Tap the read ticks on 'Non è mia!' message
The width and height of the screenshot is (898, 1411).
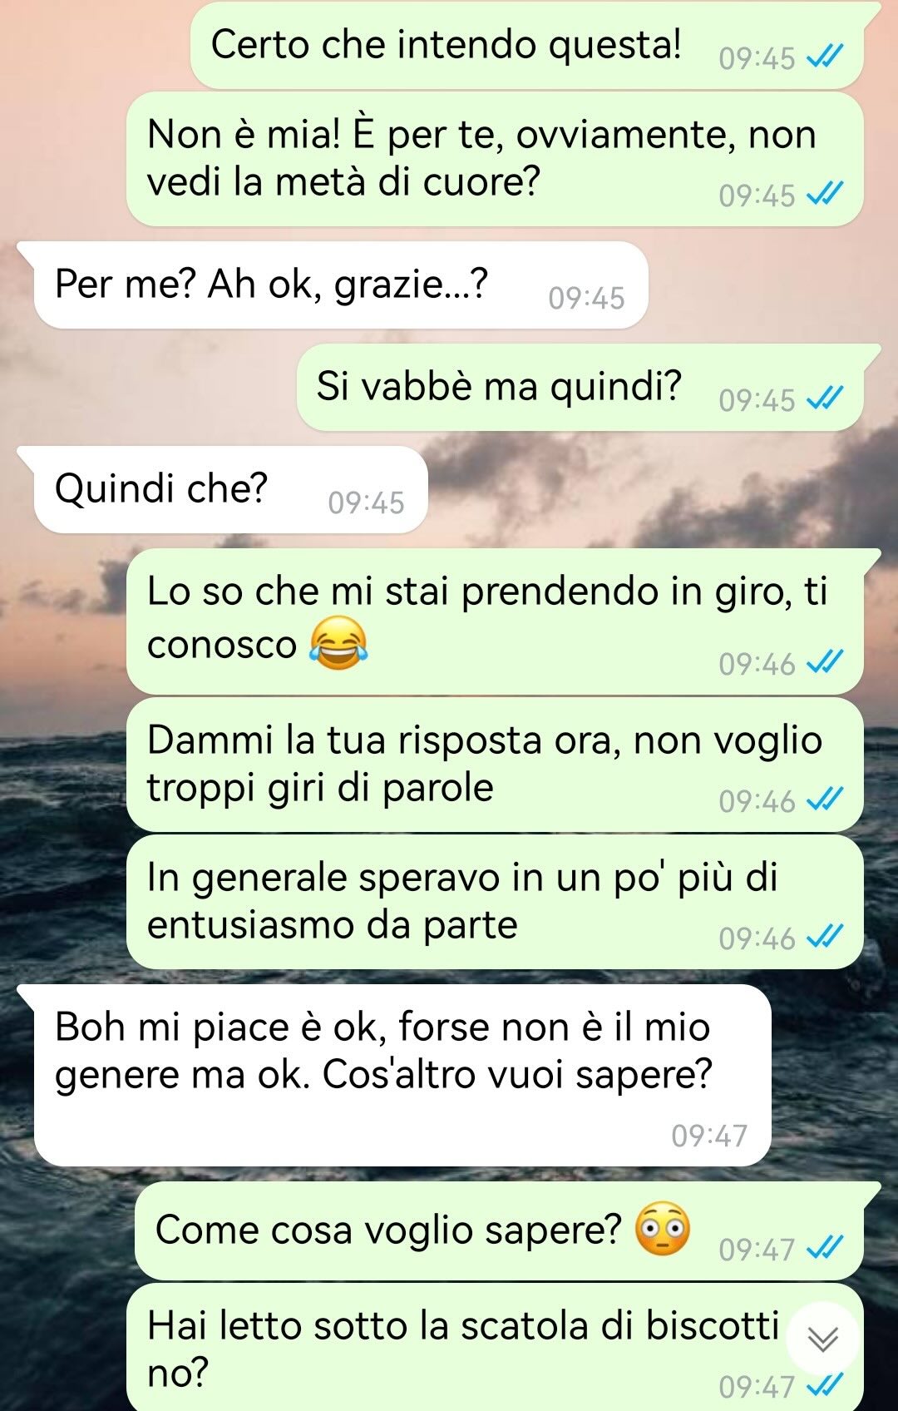click(x=826, y=195)
